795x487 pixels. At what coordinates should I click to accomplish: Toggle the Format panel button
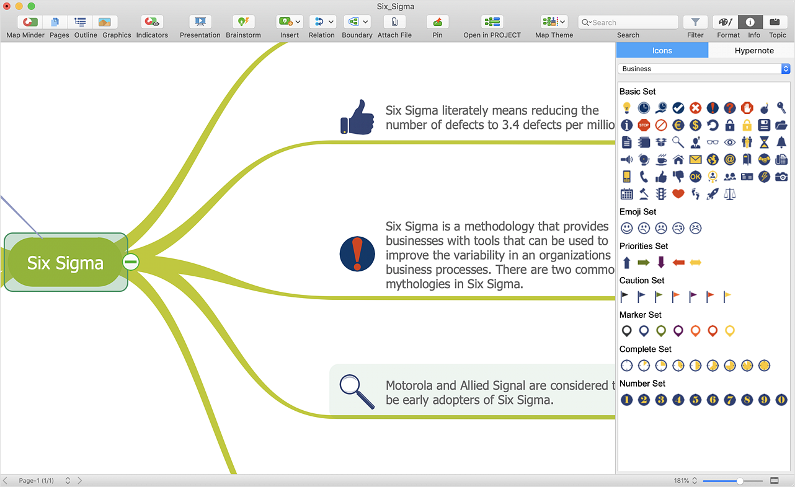[725, 22]
